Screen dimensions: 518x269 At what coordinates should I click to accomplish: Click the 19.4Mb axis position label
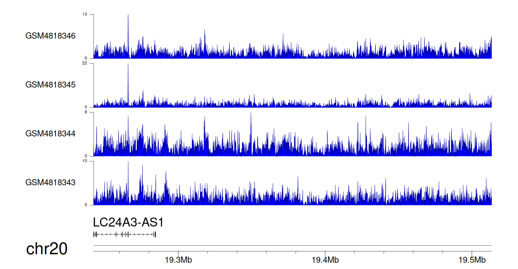click(x=325, y=260)
